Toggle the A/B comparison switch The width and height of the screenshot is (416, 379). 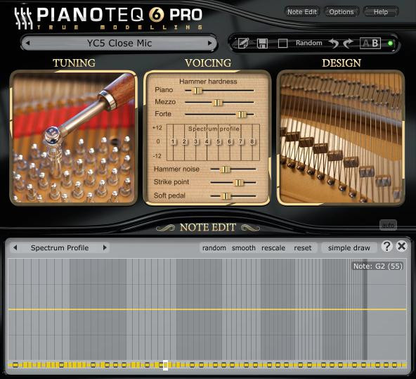pos(370,44)
